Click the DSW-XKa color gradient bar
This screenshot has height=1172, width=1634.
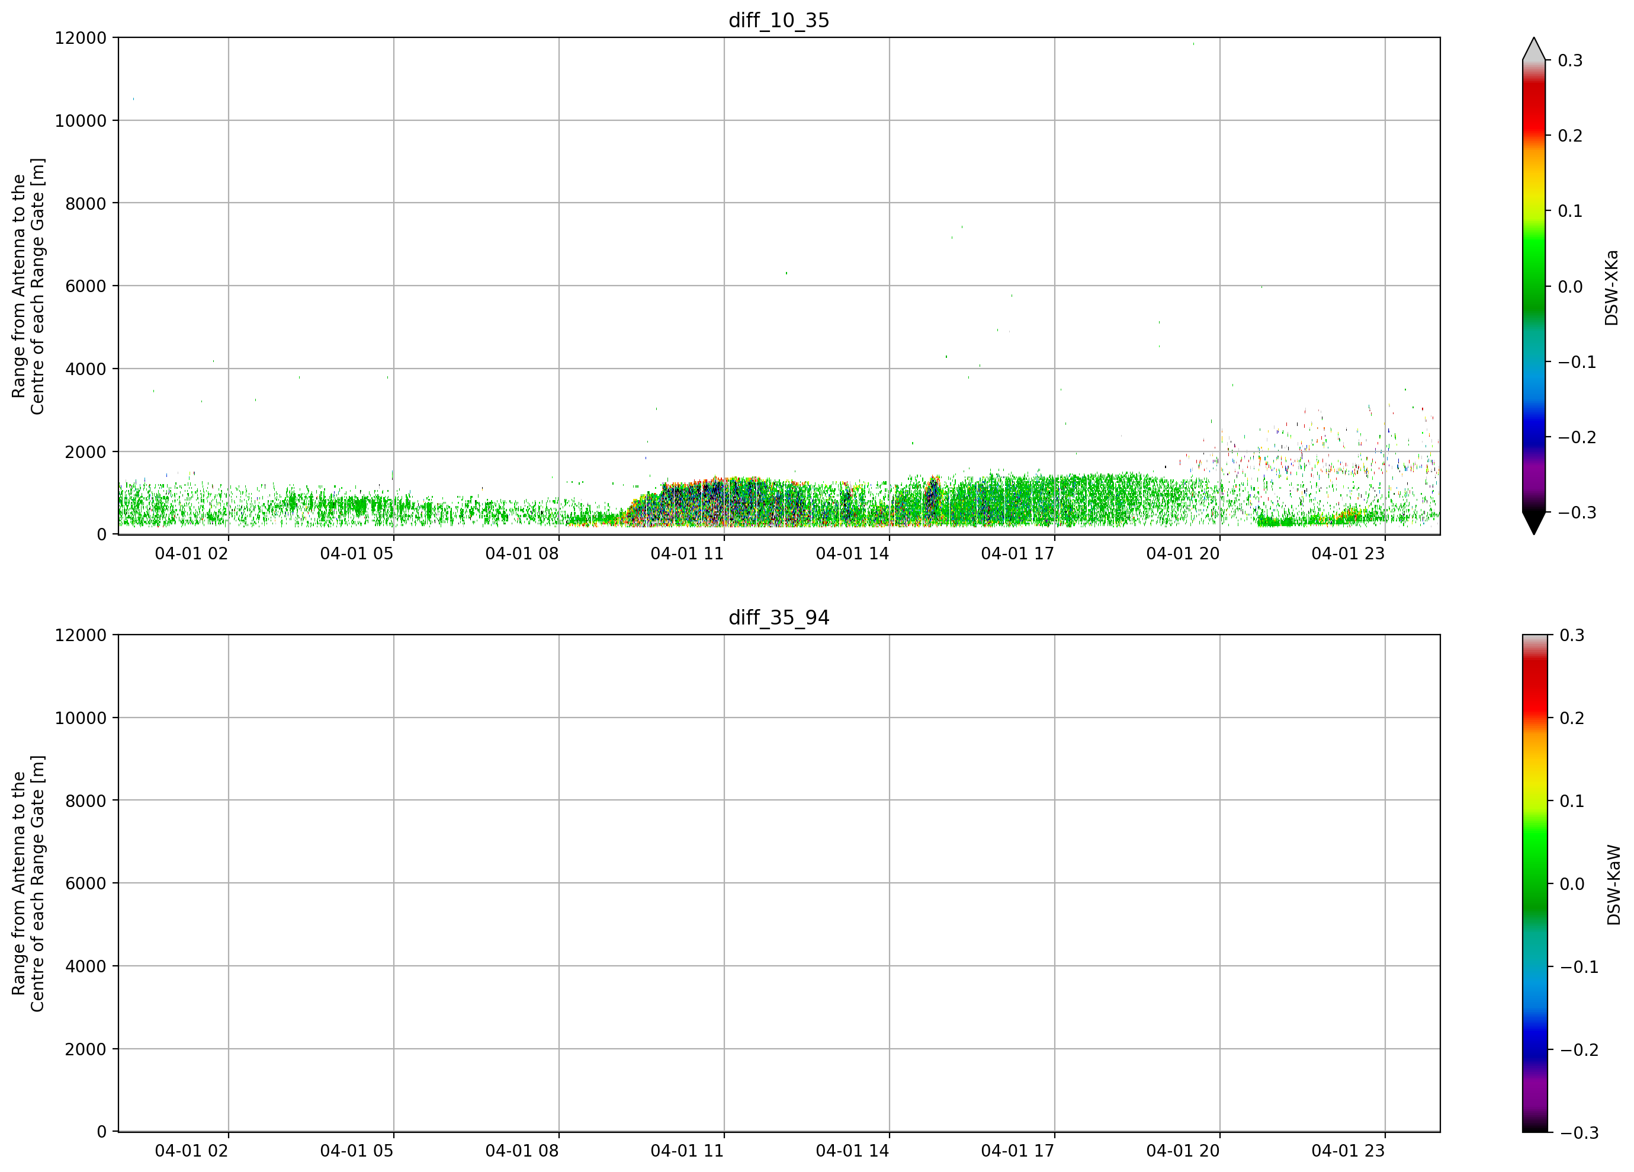[x=1534, y=286]
